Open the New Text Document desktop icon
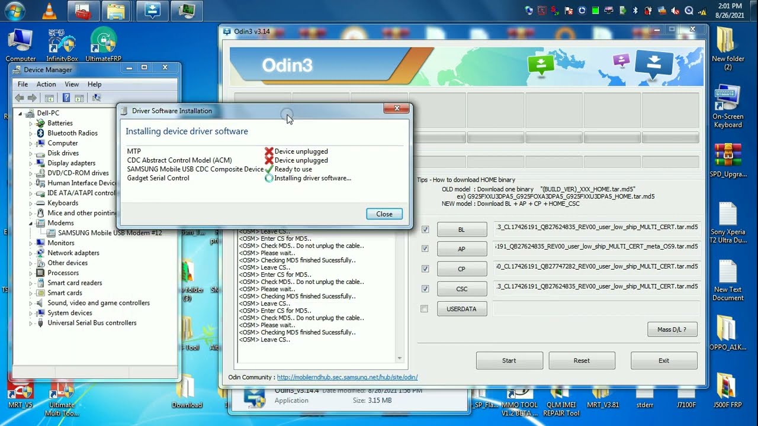Screen dimensions: 758x426 (x=728, y=280)
